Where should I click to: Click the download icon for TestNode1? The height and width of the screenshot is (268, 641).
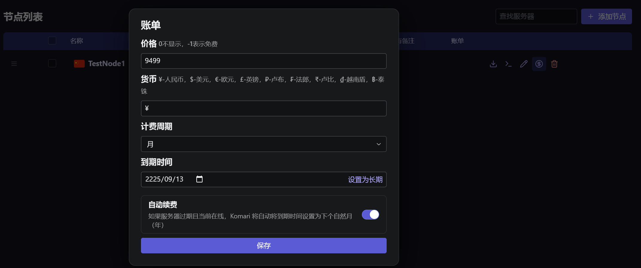(x=493, y=64)
